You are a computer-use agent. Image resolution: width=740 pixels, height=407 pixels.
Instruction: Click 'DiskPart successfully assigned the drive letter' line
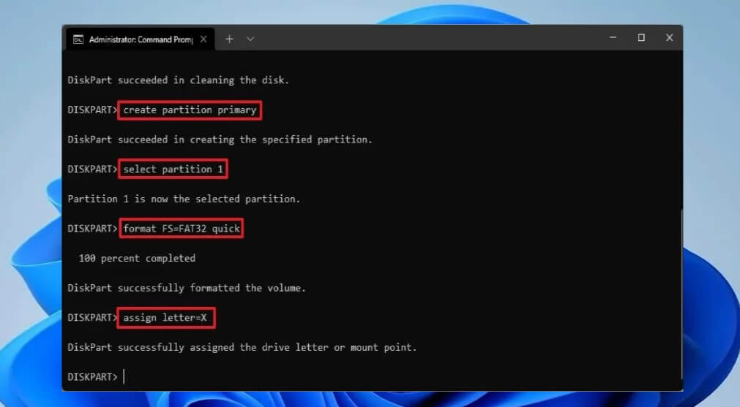coord(242,347)
